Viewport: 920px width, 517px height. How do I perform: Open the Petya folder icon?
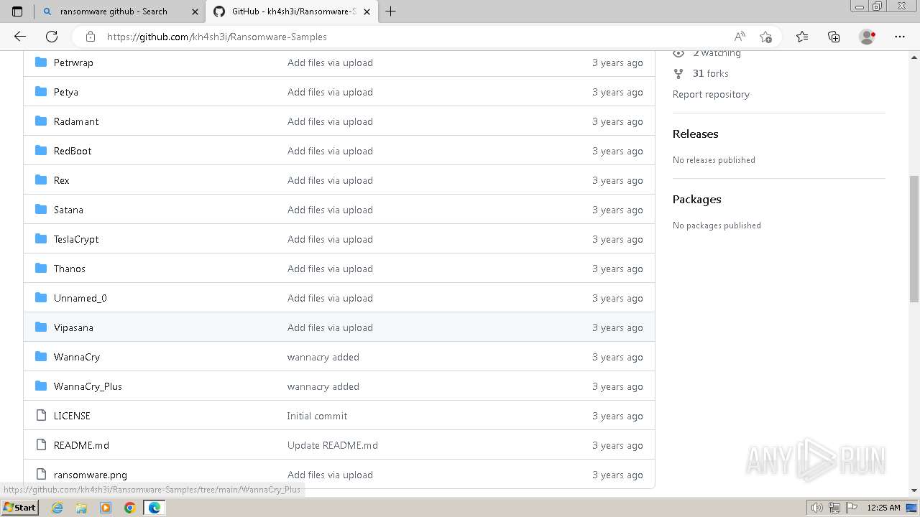(x=41, y=92)
